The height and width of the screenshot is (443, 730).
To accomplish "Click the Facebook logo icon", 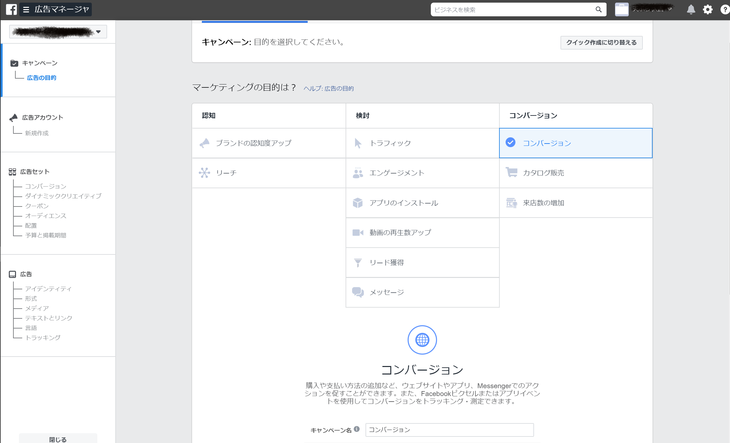I will (x=11, y=9).
